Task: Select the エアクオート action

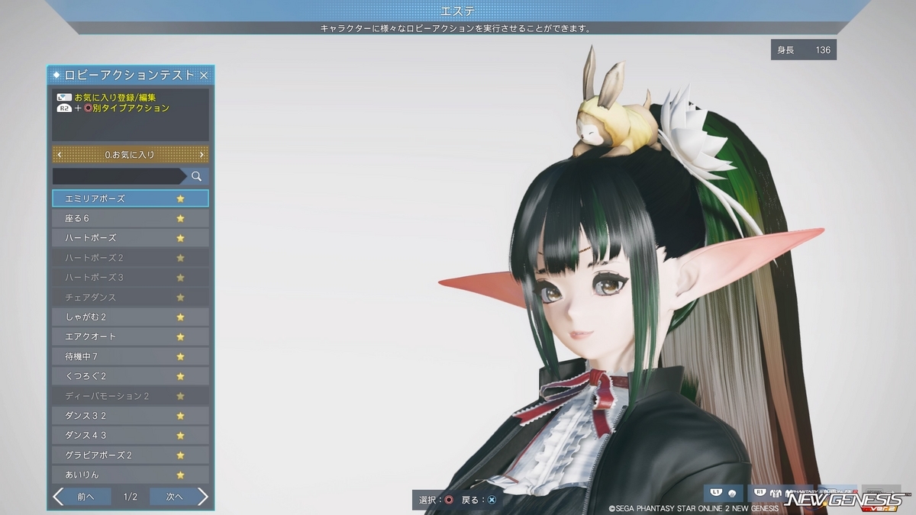Action: pos(131,336)
